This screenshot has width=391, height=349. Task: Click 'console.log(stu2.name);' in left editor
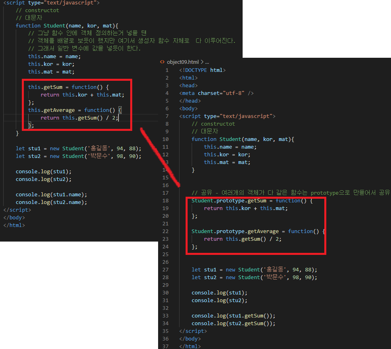pyautogui.click(x=51, y=202)
